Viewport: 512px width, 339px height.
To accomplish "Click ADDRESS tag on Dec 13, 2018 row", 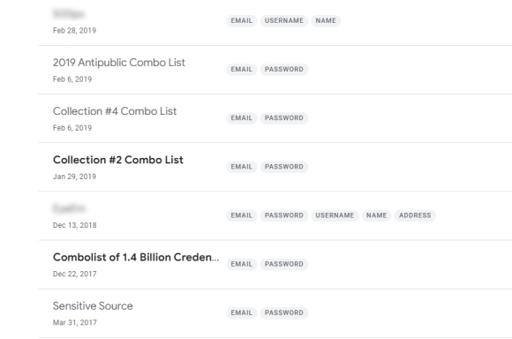I will 415,215.
